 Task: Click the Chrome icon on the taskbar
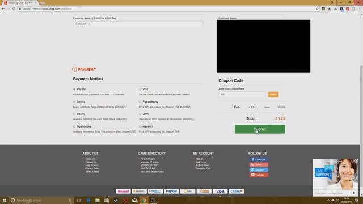point(143,200)
